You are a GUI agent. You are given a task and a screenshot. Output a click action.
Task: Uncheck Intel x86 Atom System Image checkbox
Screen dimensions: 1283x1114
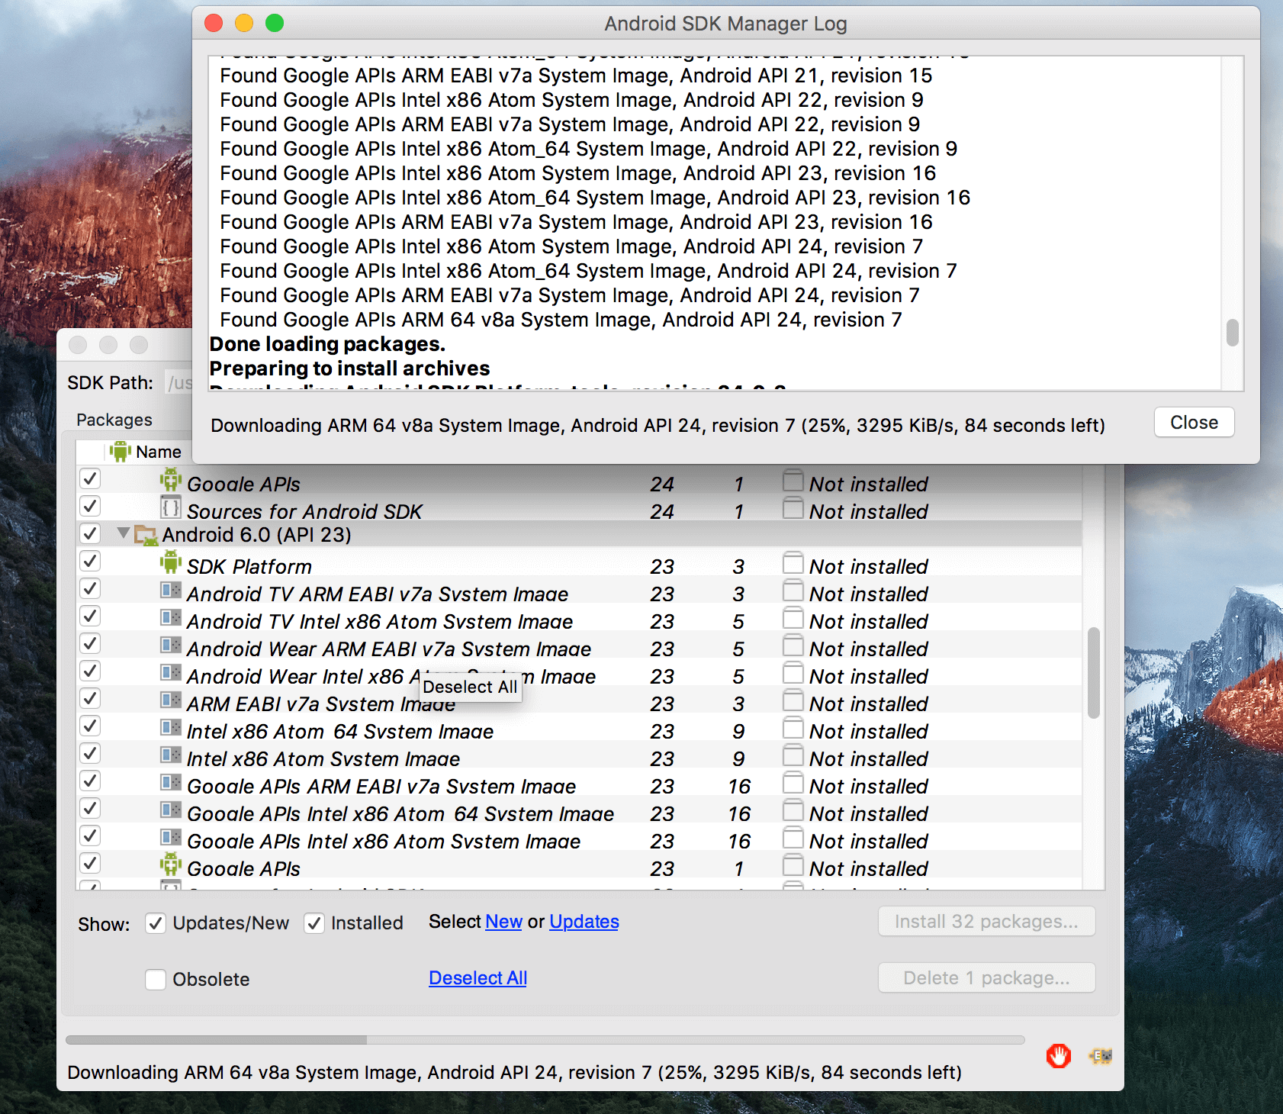tap(90, 753)
